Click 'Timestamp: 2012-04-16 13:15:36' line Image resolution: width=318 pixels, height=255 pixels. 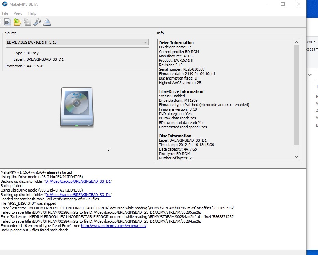click(186, 145)
